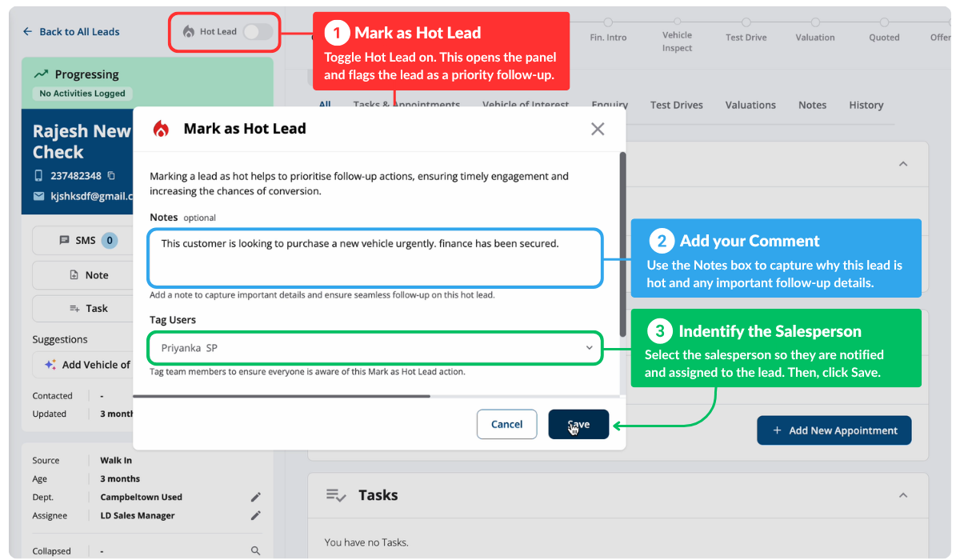Screen dimensions: 960x560
Task: Click the Tag Users dropdown chevron
Action: pyautogui.click(x=590, y=348)
